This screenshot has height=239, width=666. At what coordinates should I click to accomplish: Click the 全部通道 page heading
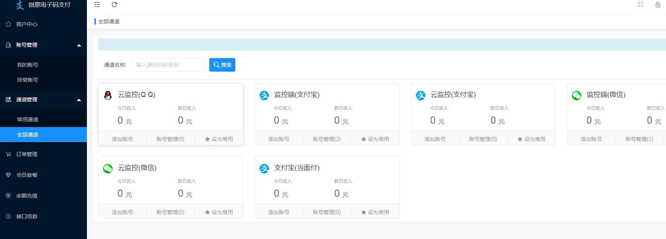[x=109, y=21]
